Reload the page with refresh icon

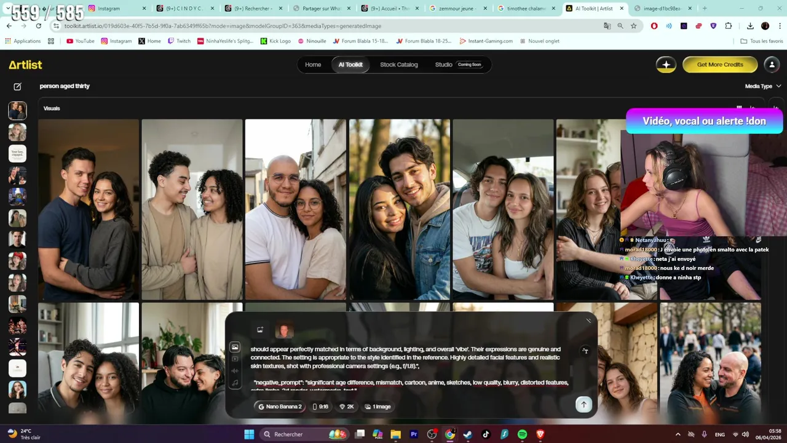pos(38,26)
